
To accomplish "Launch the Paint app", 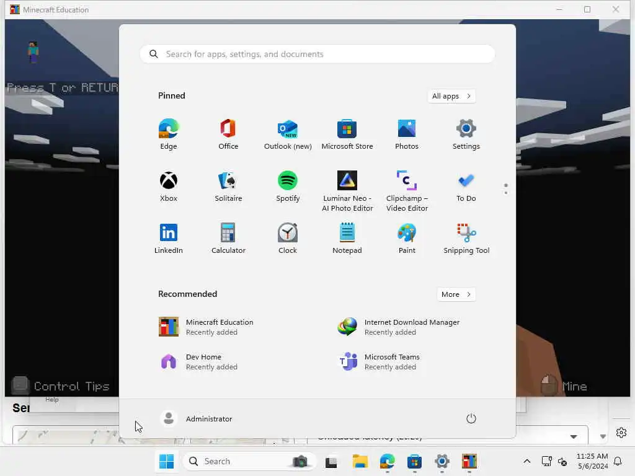I will tap(407, 239).
